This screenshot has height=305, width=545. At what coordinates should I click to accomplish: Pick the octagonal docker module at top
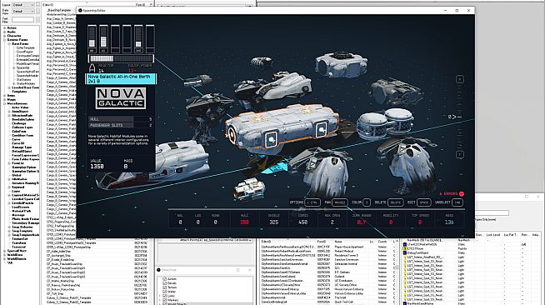pos(342,64)
